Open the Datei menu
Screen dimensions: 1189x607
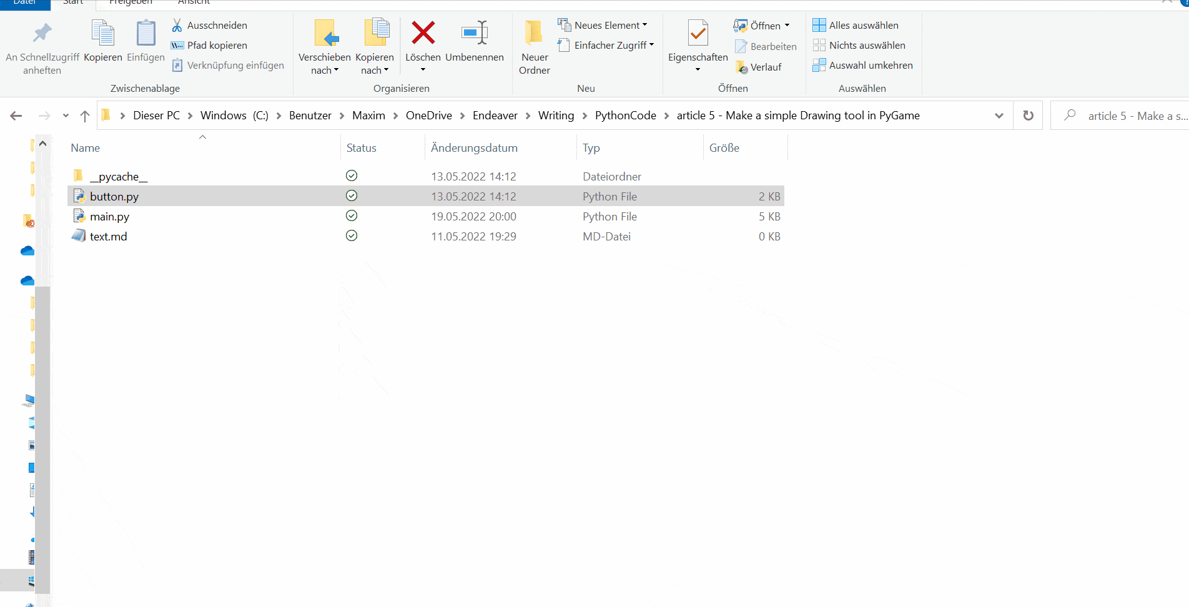tap(25, 3)
